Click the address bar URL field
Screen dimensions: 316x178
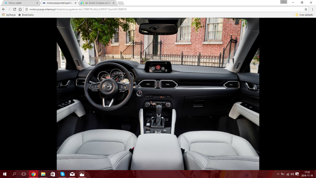pos(154,9)
